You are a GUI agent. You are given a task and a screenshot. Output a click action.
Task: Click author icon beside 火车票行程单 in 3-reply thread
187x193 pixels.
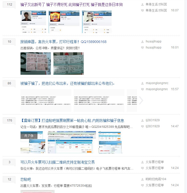coord(142,162)
